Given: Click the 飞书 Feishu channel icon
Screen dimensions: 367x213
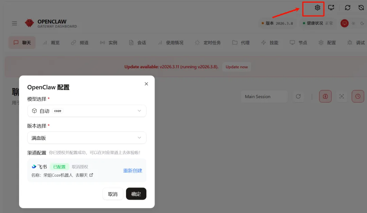Looking at the screenshot, I should 34,167.
